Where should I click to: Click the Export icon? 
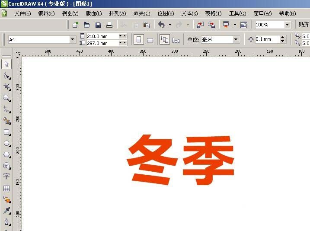coord(211,25)
